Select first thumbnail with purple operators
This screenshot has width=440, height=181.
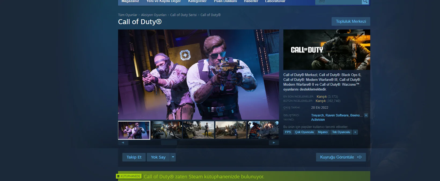(x=134, y=130)
